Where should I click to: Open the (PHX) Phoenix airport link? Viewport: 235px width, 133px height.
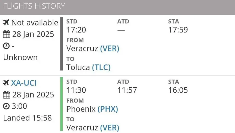pyautogui.click(x=108, y=109)
